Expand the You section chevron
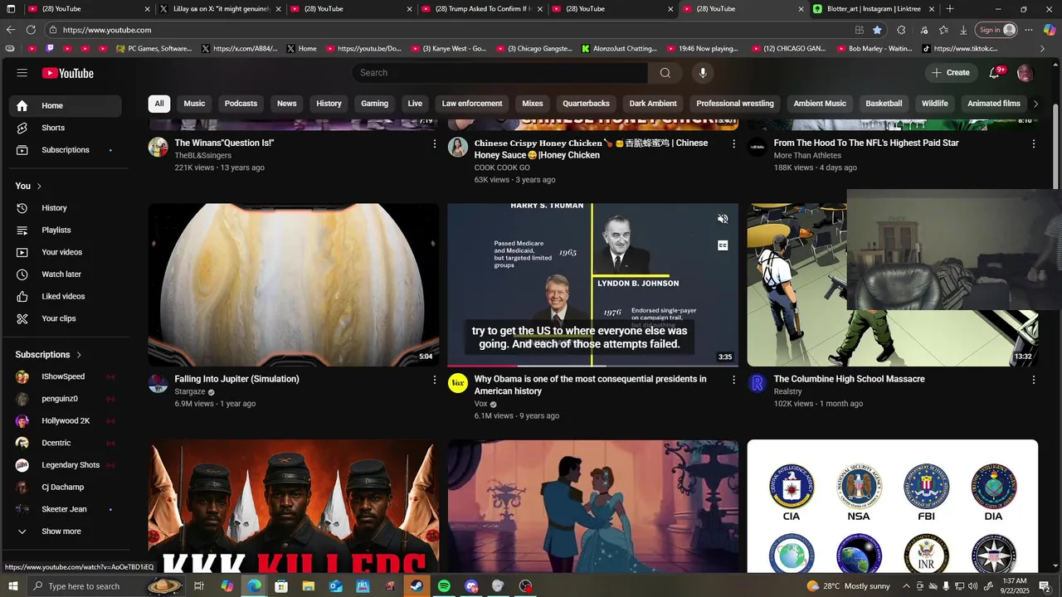The height and width of the screenshot is (597, 1062). 39,186
